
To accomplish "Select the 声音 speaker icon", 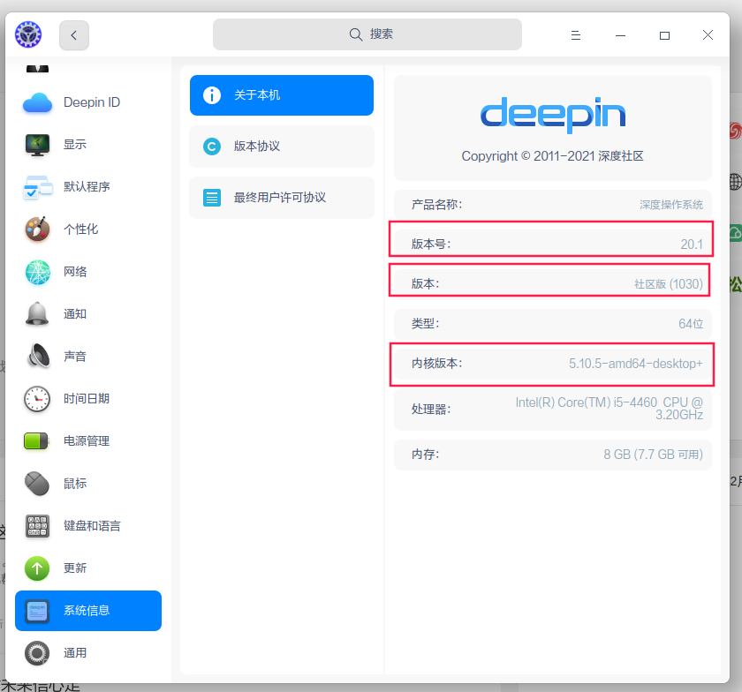I will click(38, 357).
